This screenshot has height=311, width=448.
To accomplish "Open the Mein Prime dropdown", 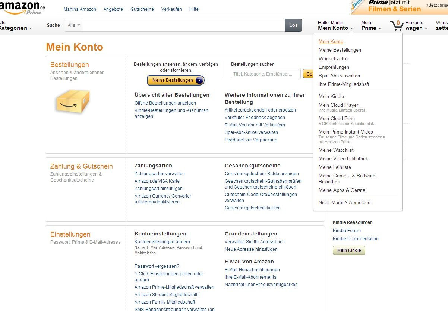I will tap(371, 25).
